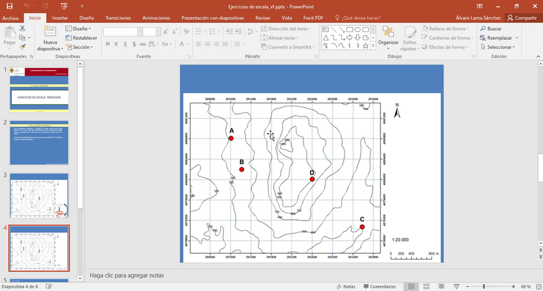This screenshot has height=291, width=543.
Task: Click the Save icon in quick access toolbar
Action: (9, 6)
